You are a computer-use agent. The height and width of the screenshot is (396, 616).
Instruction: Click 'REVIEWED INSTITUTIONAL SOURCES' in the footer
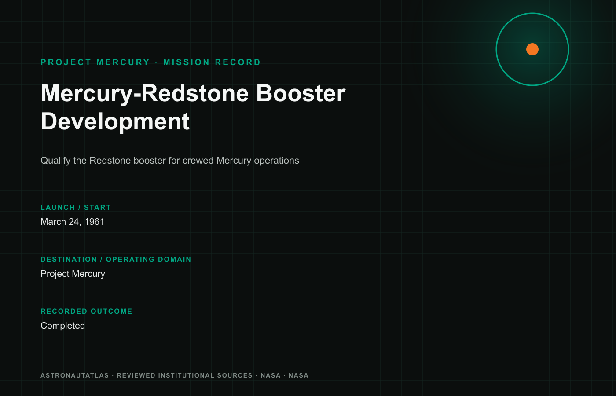click(185, 375)
